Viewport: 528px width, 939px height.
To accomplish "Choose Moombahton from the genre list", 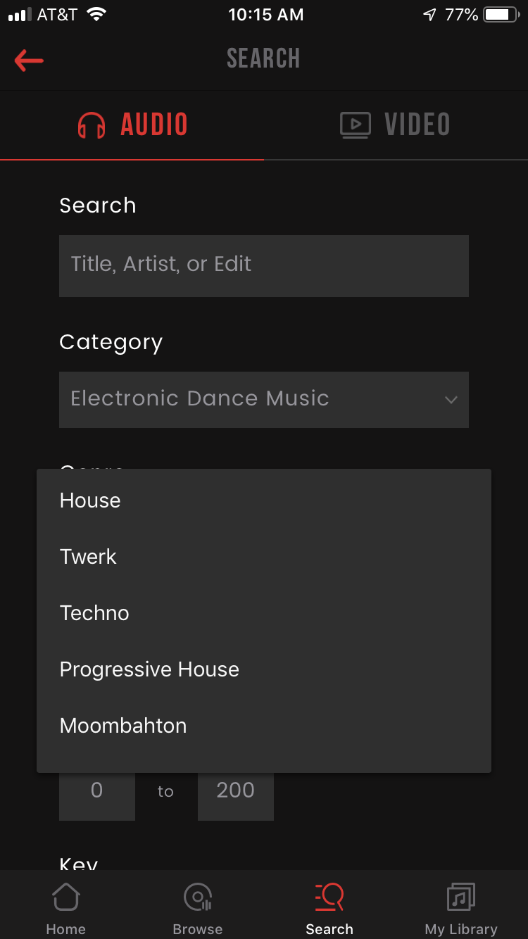I will point(123,726).
